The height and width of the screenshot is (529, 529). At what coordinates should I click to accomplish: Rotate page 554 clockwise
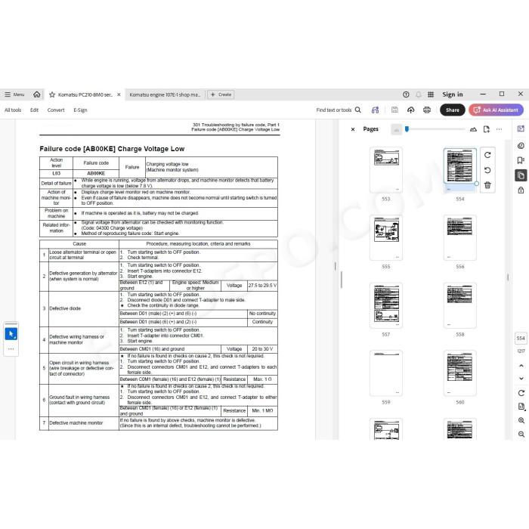[x=487, y=155]
